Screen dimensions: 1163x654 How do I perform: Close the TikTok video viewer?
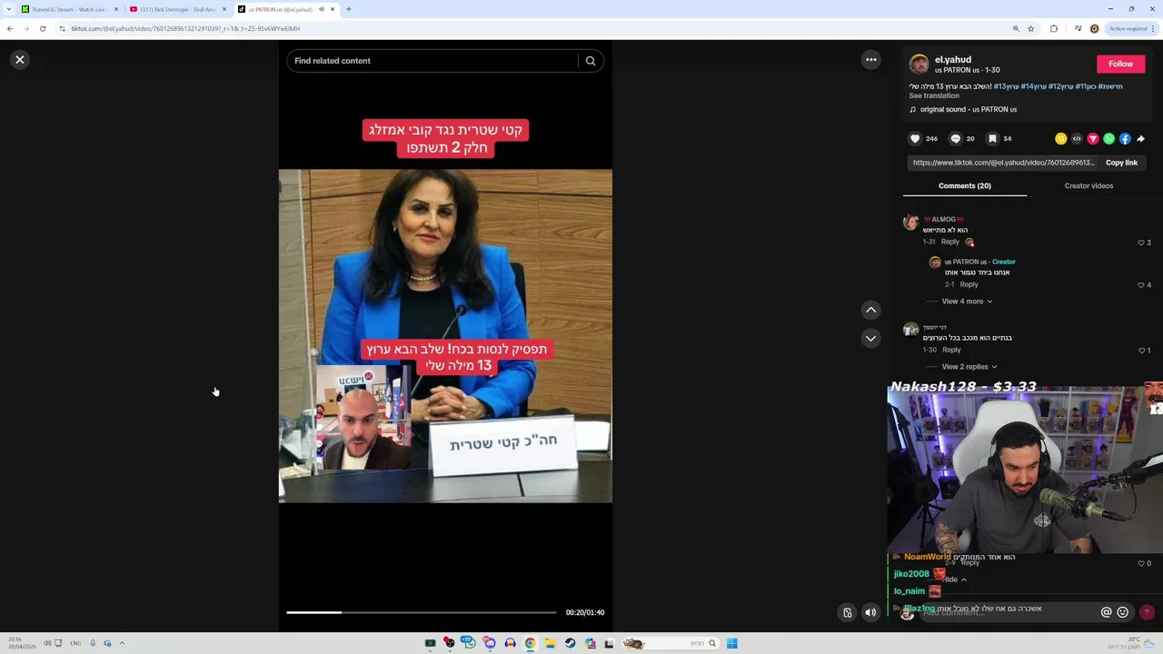(x=20, y=59)
